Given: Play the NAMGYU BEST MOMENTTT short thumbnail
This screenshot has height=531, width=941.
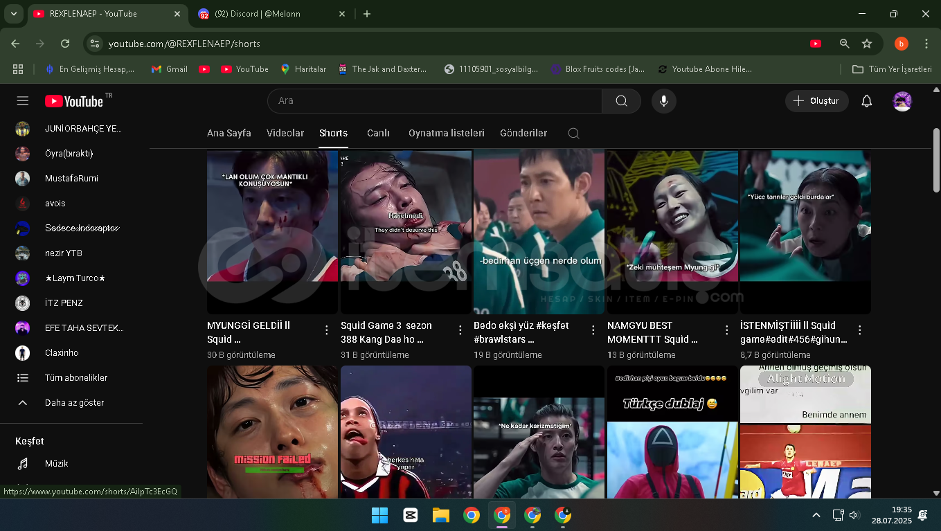Looking at the screenshot, I should (672, 232).
